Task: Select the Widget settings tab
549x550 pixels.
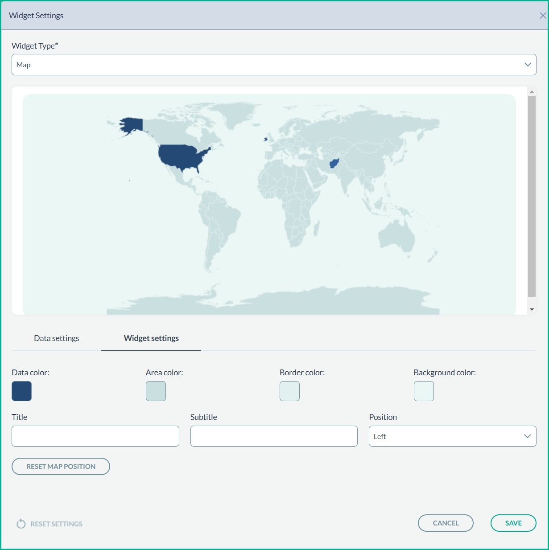Action: pos(151,338)
